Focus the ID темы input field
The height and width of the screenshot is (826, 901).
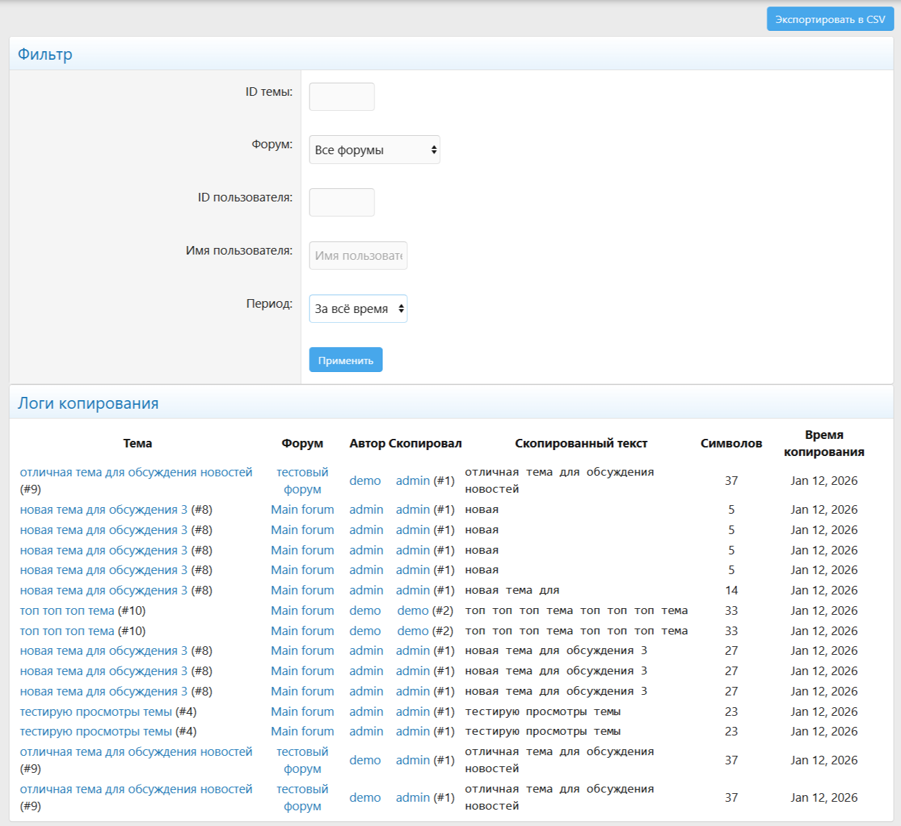[x=342, y=96]
